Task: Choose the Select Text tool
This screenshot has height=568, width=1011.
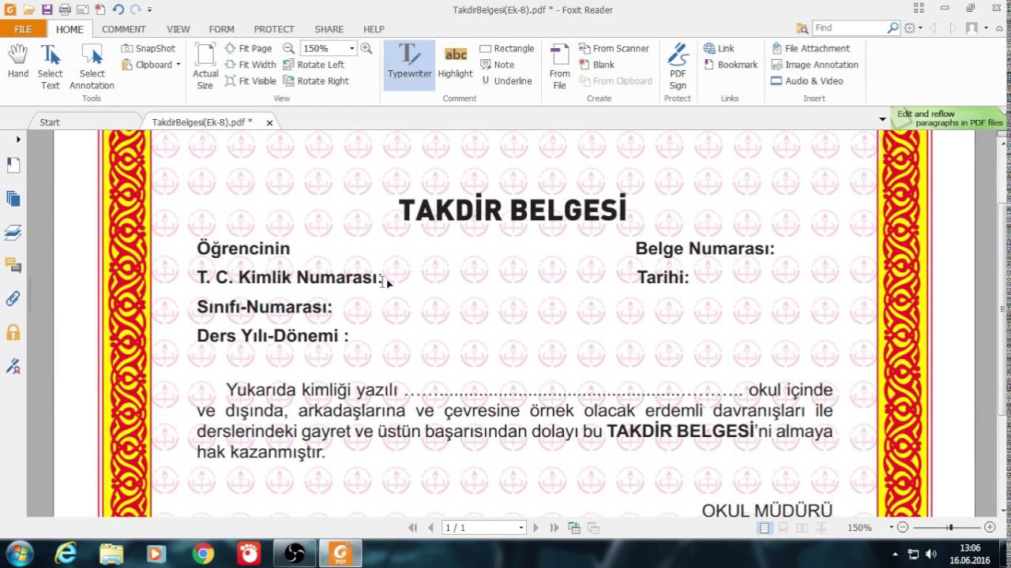Action: 50,65
